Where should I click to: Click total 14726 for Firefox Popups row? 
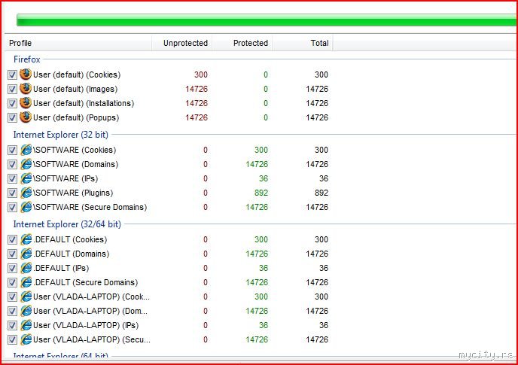(317, 117)
